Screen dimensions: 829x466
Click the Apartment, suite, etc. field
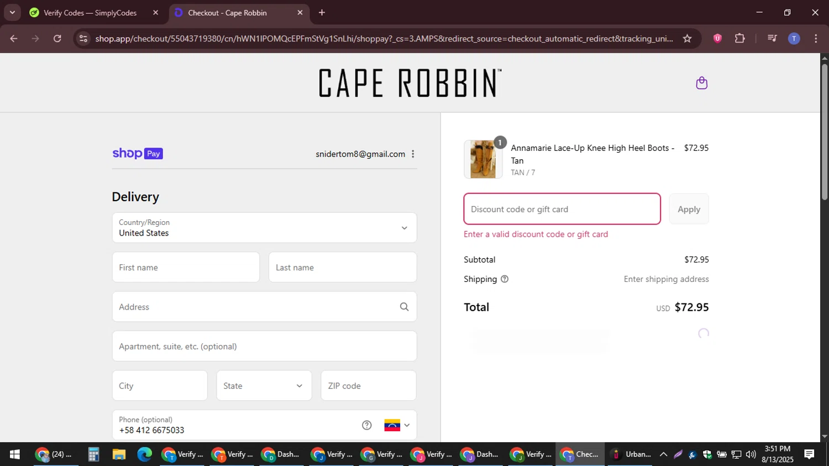click(264, 347)
